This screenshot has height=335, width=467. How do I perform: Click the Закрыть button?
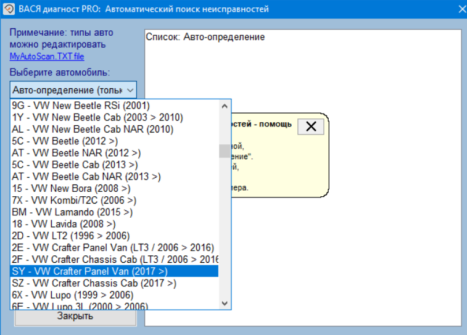(x=75, y=317)
